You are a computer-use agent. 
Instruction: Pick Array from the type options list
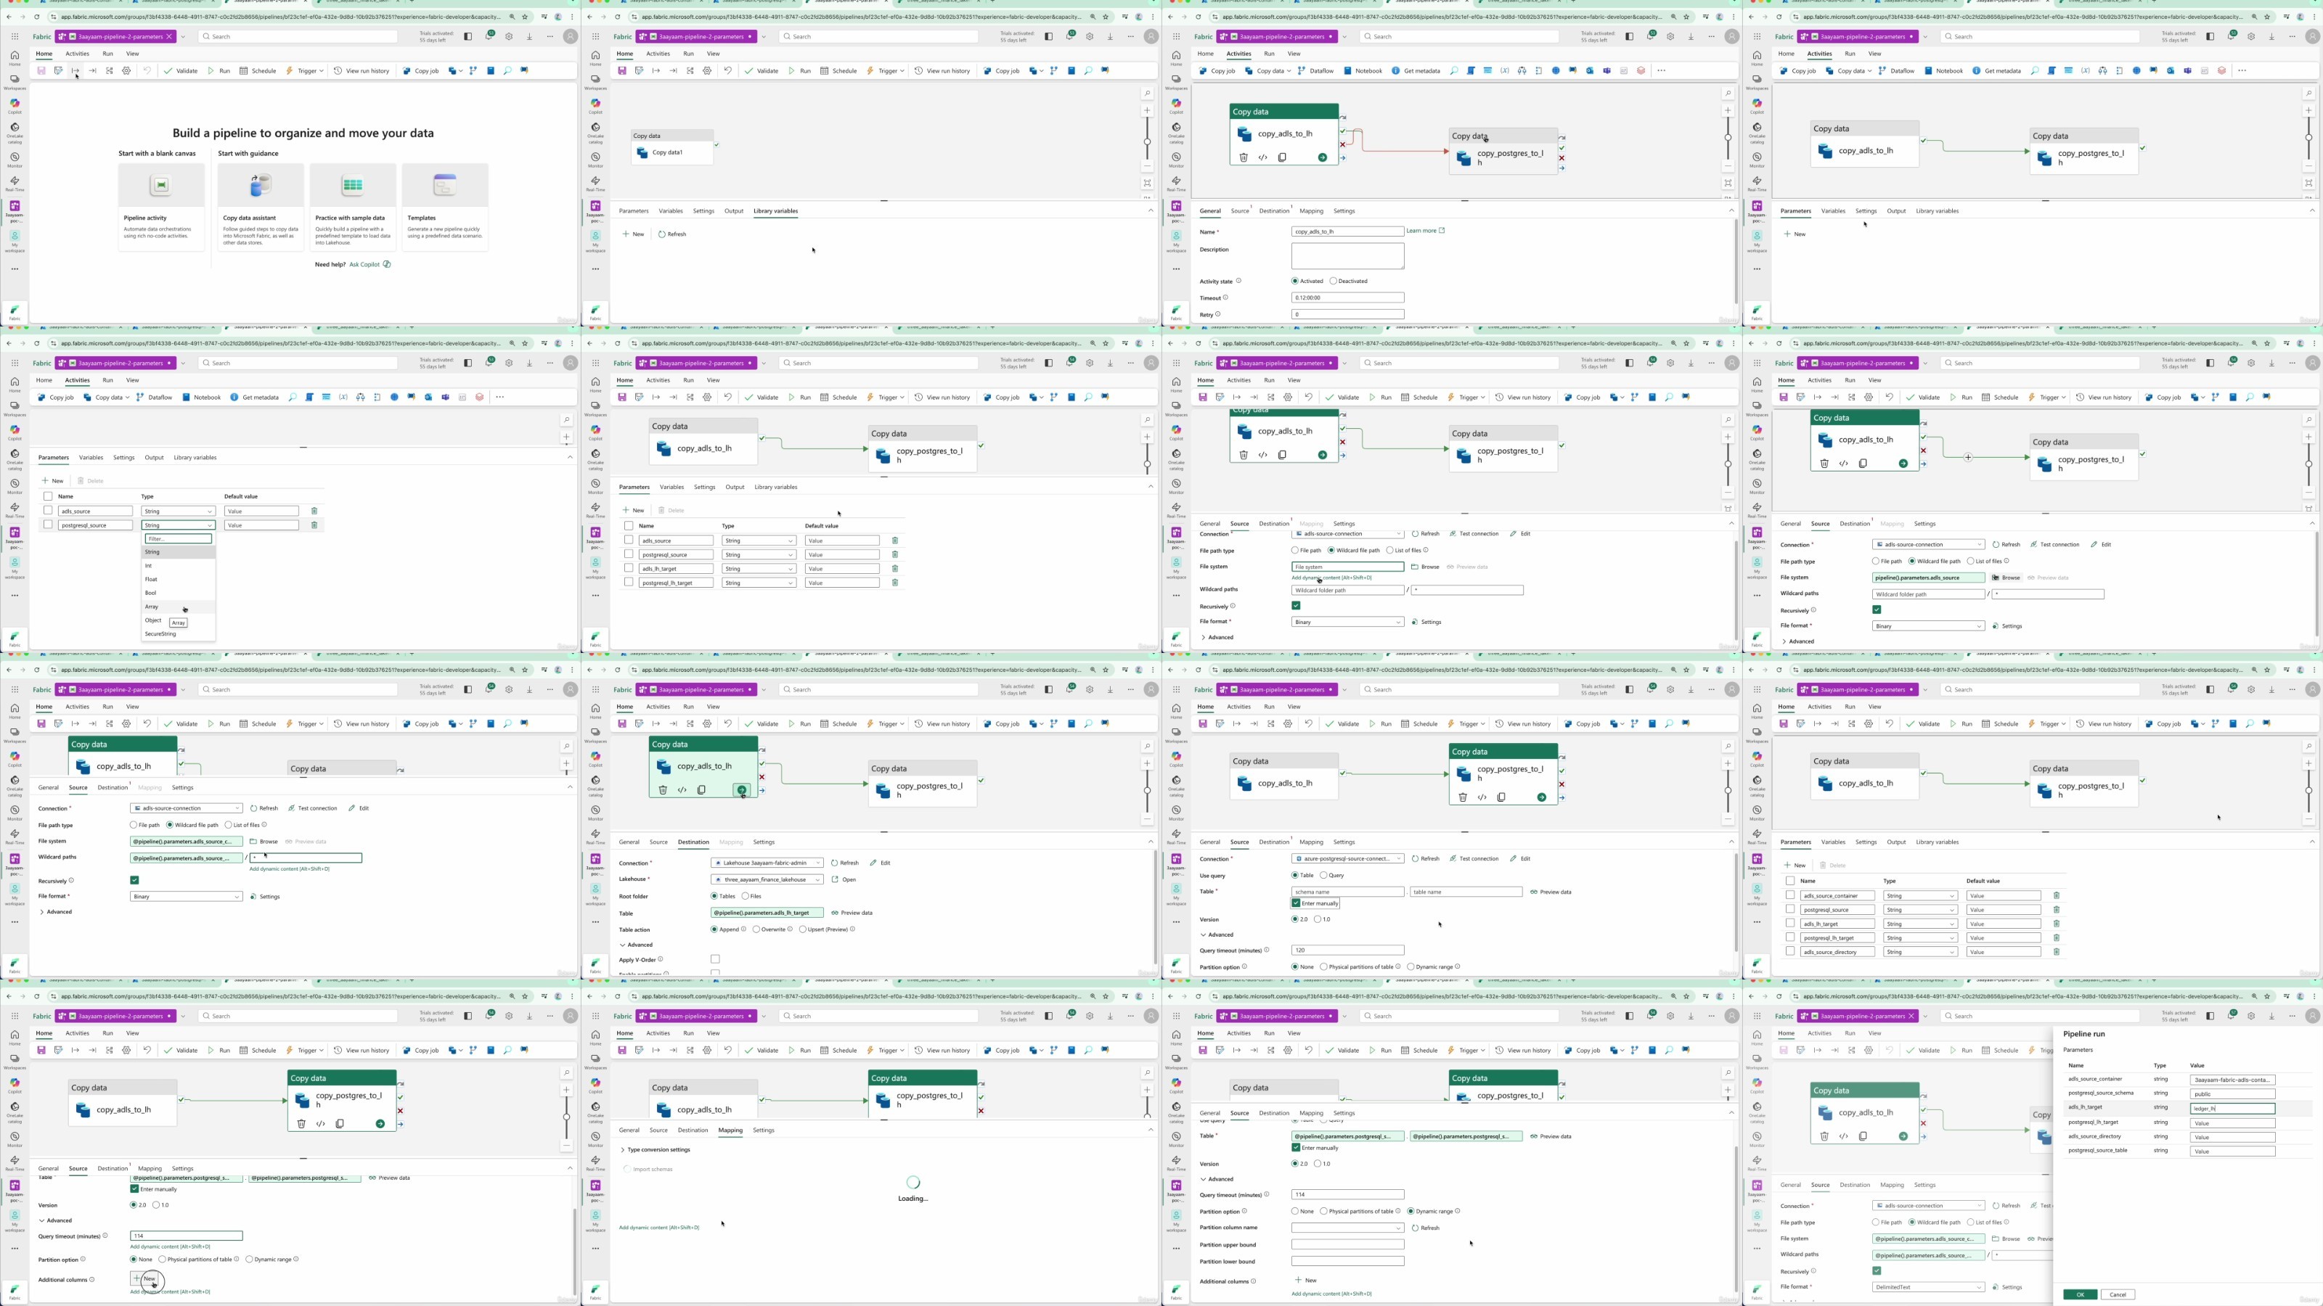[152, 607]
